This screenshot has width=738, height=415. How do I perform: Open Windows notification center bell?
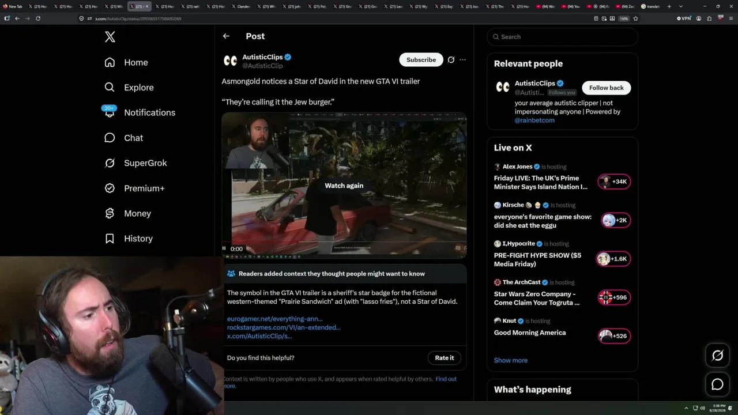pos(731,408)
